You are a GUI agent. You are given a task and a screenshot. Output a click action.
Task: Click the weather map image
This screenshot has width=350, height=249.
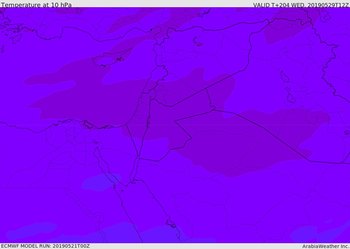(x=175, y=125)
